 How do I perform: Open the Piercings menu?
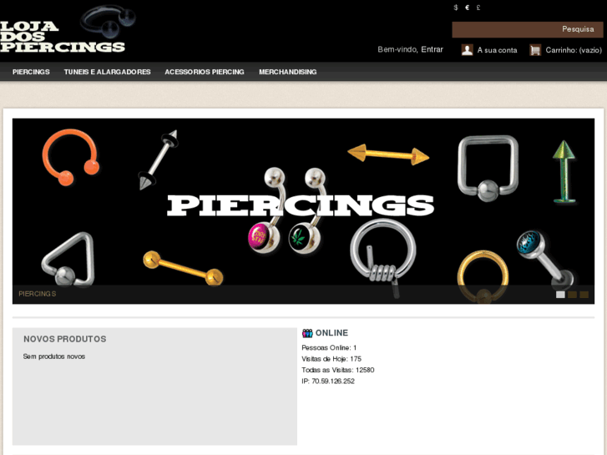pyautogui.click(x=31, y=72)
